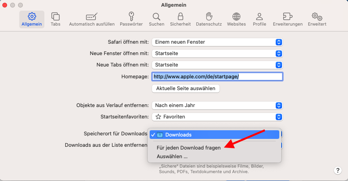The height and width of the screenshot is (181, 348).
Task: Click 'Aktuelle Seite auswählen' button
Action: coord(186,89)
